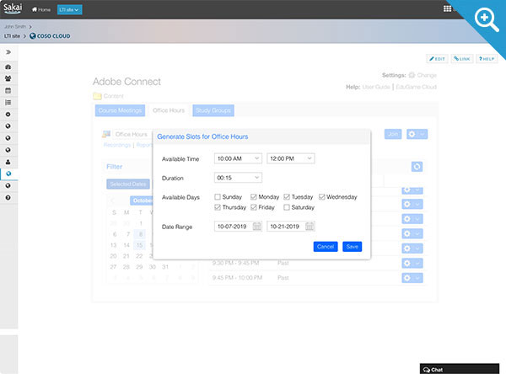Click the LTI site breadcrumb

[12, 36]
